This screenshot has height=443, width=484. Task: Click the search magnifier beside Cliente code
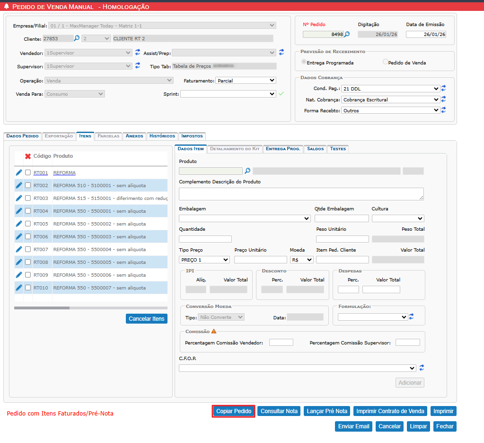point(77,38)
